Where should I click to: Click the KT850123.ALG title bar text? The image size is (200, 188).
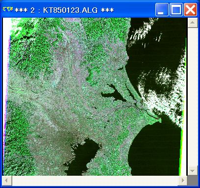(64, 10)
